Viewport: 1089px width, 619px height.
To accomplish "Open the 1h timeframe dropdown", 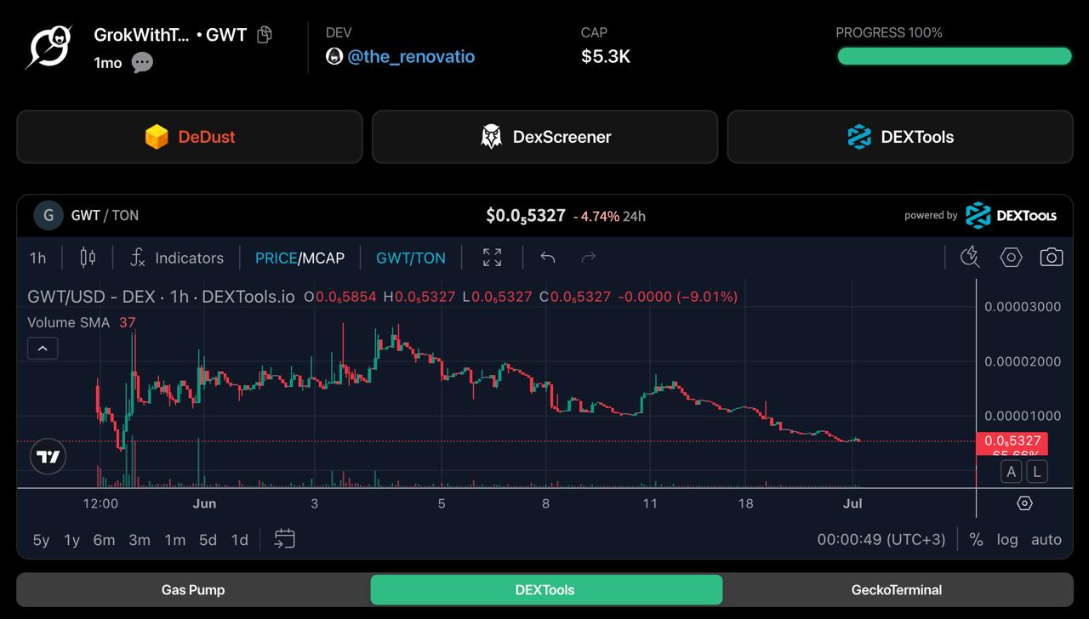I will click(38, 258).
